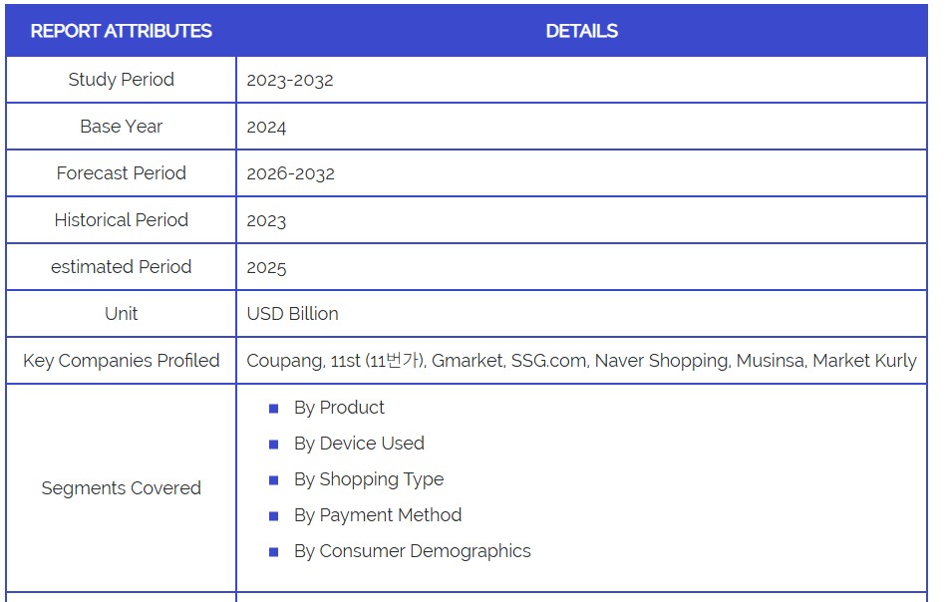Select the Forecast Period row label
Image resolution: width=946 pixels, height=602 pixels.
(x=121, y=173)
